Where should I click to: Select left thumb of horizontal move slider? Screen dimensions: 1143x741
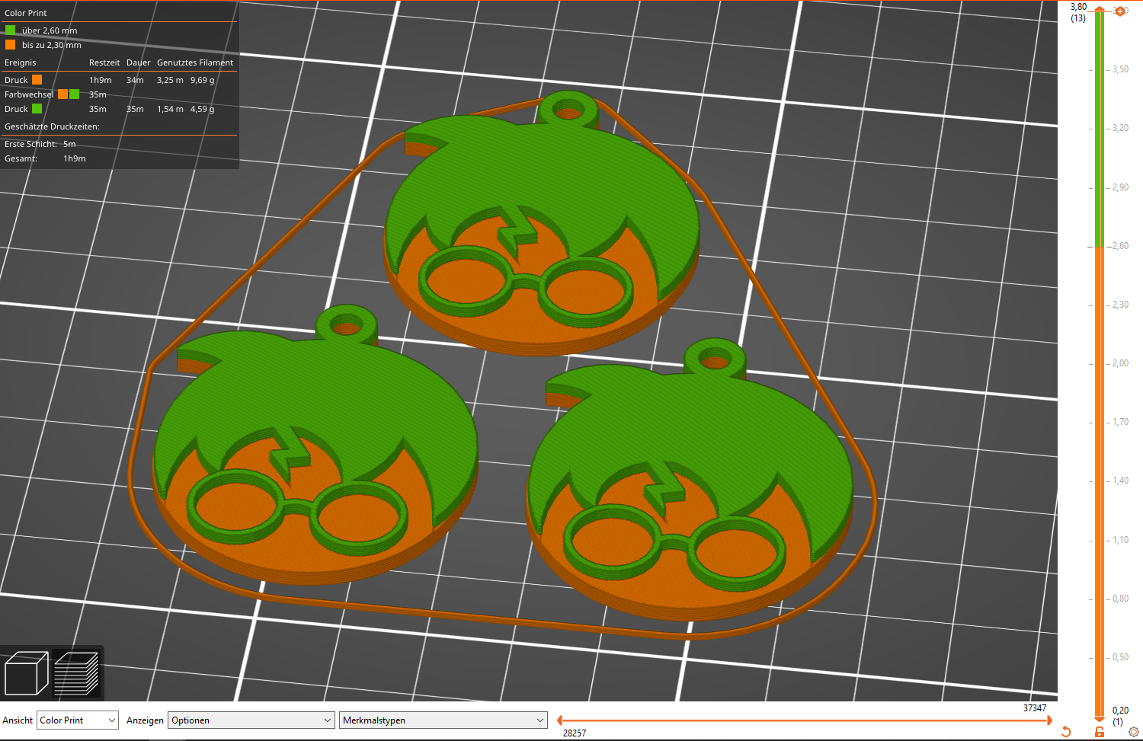coord(560,720)
